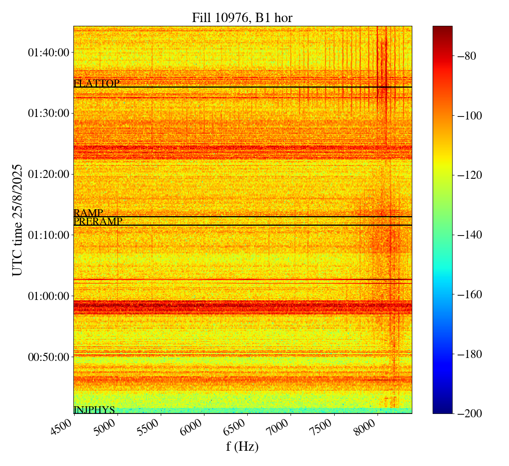Select the 01:20:00 time tick label
The width and height of the screenshot is (509, 466).
click(x=48, y=174)
